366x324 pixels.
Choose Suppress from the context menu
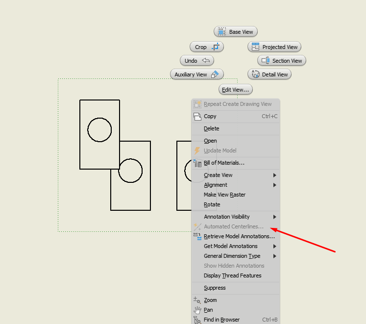[236, 288]
